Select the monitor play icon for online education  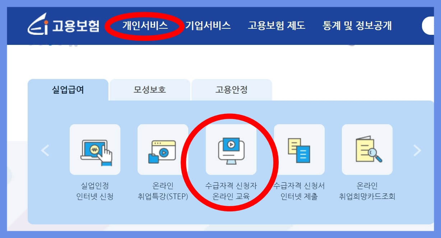230,150
